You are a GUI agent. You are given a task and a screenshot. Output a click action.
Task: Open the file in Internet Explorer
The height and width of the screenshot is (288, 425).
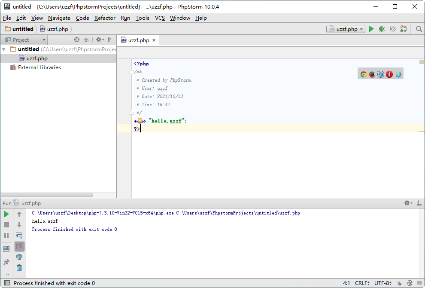tap(398, 74)
